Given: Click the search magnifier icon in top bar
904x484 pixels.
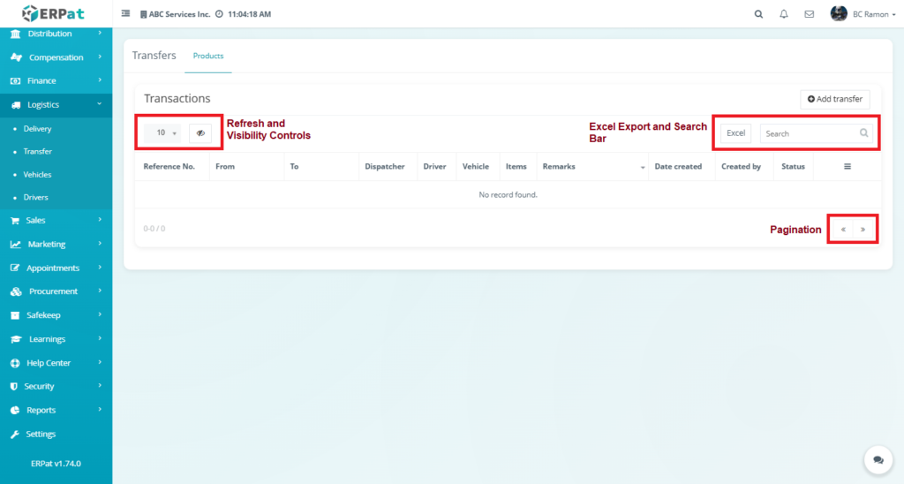Looking at the screenshot, I should [x=758, y=14].
